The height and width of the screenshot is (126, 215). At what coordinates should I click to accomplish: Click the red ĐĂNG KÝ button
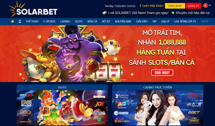pyautogui.click(x=193, y=6)
